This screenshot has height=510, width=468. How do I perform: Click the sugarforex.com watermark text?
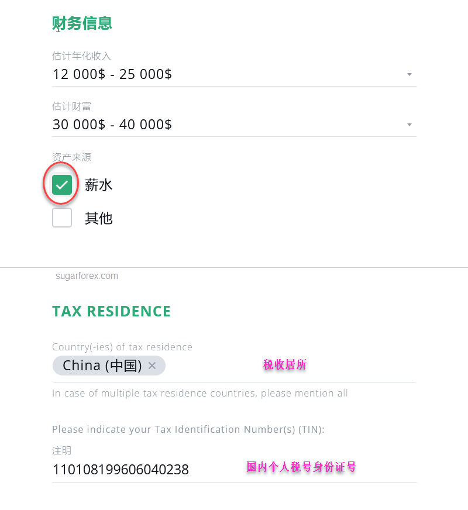pos(87,276)
